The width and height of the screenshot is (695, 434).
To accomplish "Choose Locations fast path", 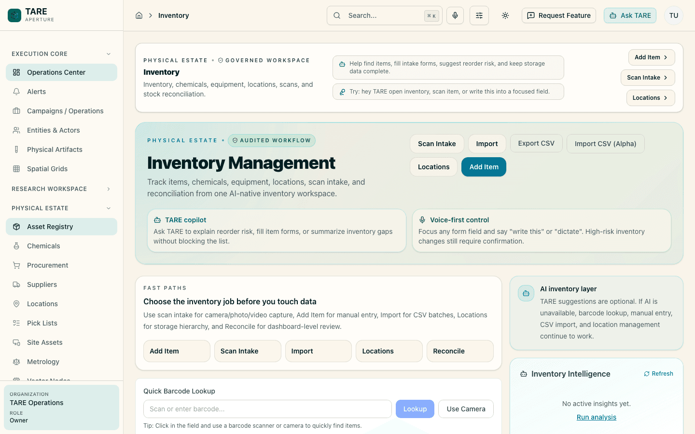I will pos(389,351).
